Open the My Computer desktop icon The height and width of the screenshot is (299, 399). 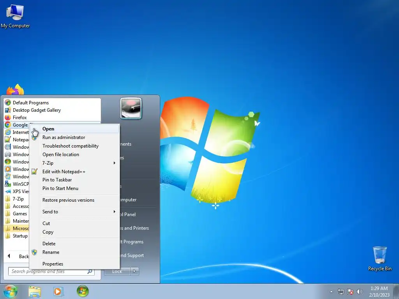click(x=15, y=16)
